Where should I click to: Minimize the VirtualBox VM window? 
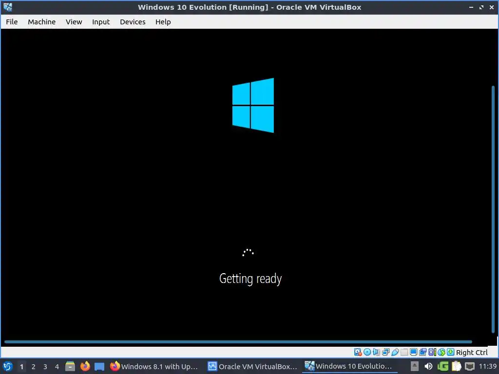pos(471,7)
